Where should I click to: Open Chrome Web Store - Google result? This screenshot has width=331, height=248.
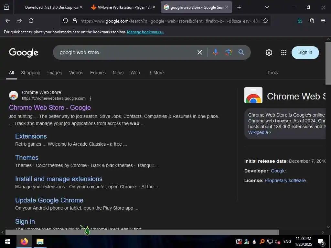click(x=50, y=108)
